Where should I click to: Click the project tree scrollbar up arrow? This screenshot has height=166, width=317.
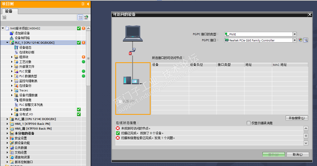pos(88,28)
